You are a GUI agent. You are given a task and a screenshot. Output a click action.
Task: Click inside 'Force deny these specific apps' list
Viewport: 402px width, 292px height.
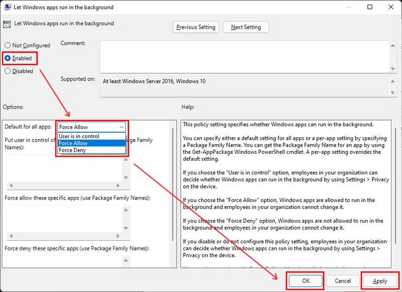click(x=65, y=261)
